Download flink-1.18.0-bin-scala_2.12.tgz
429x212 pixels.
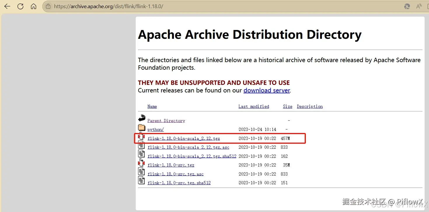click(x=184, y=139)
